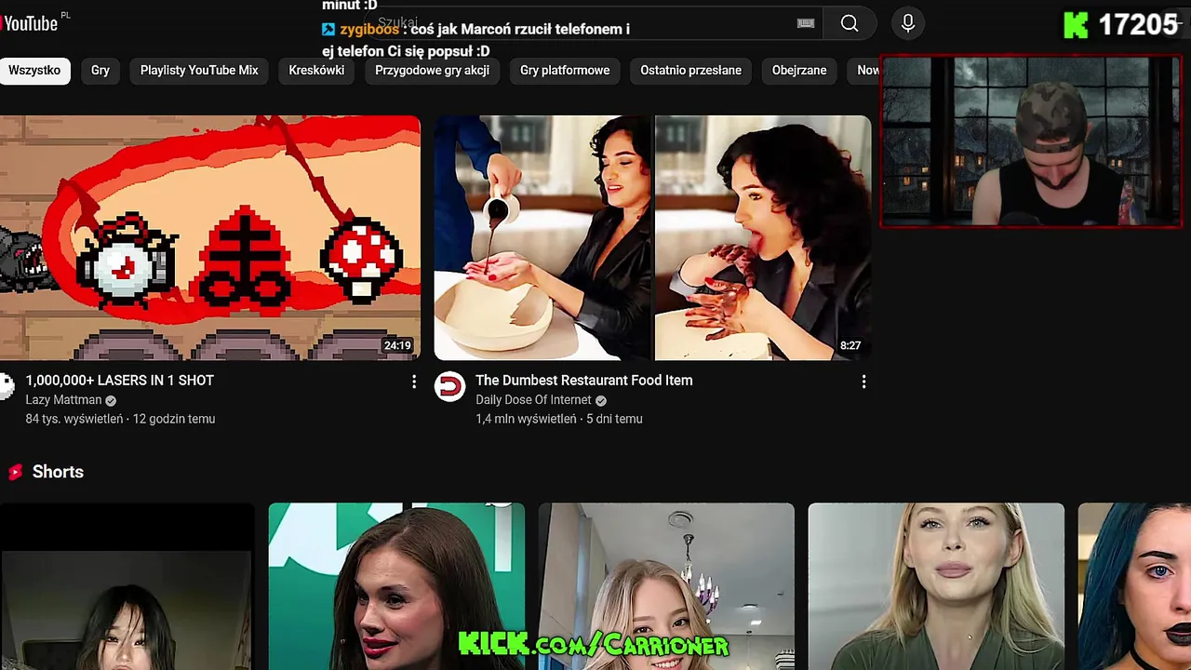The width and height of the screenshot is (1191, 670).
Task: Select the Ostatnio przesłane chip
Action: [x=690, y=71]
